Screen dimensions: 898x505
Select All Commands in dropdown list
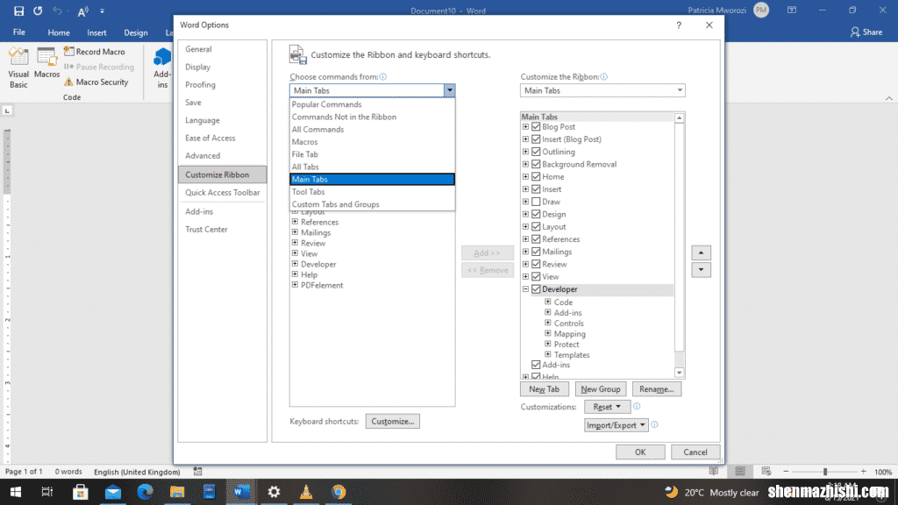point(372,130)
